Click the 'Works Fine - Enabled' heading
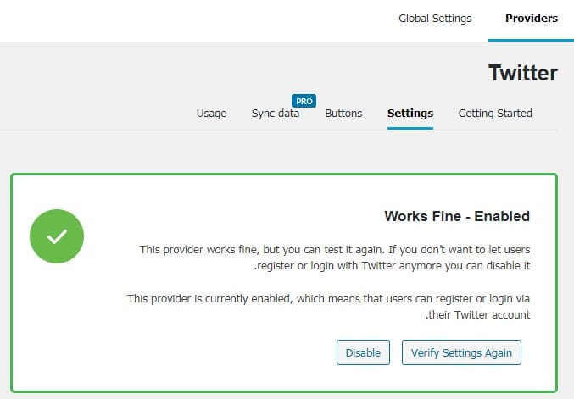574x399 pixels. [x=457, y=216]
